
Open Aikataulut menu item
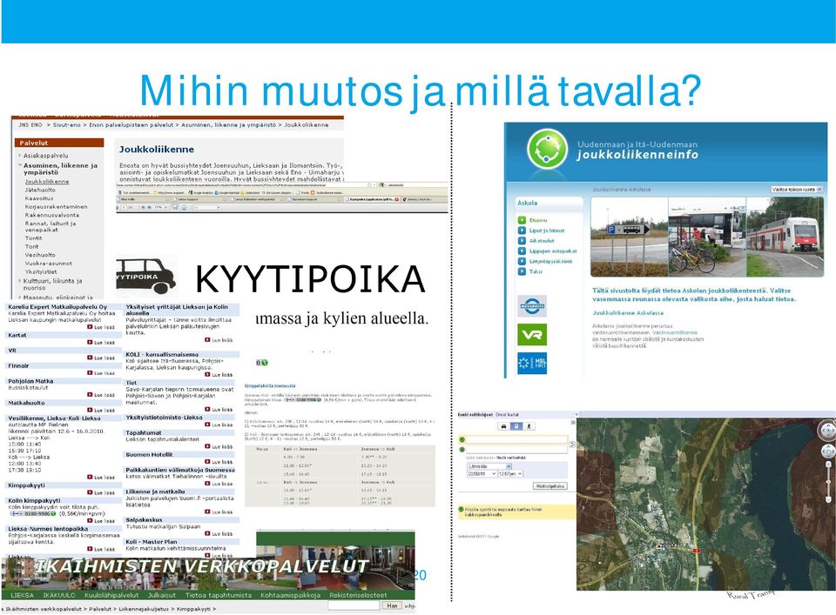[542, 241]
